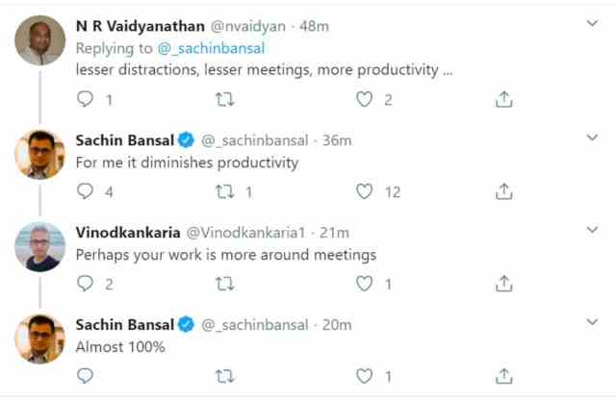Like the 'lesser distractions' tweet

click(x=364, y=99)
